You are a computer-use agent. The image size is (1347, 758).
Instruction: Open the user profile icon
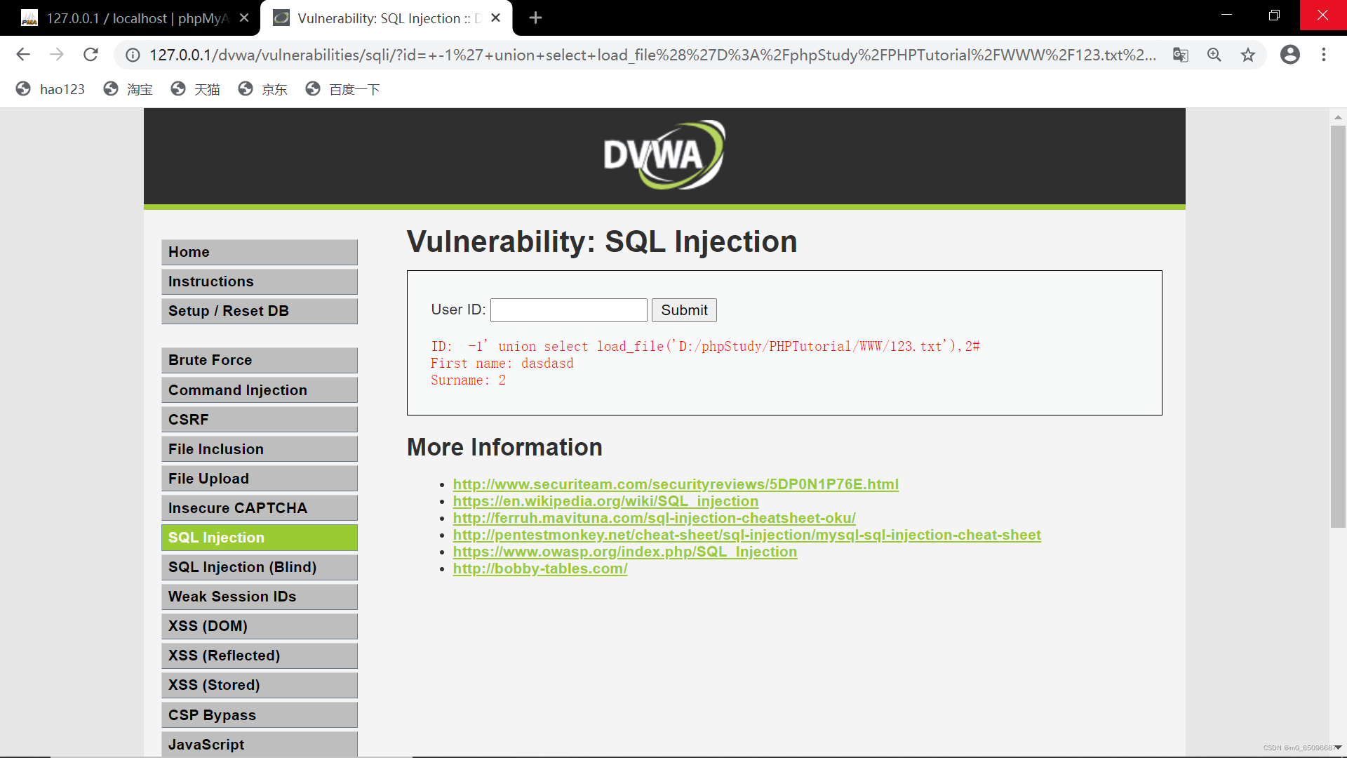click(1289, 55)
